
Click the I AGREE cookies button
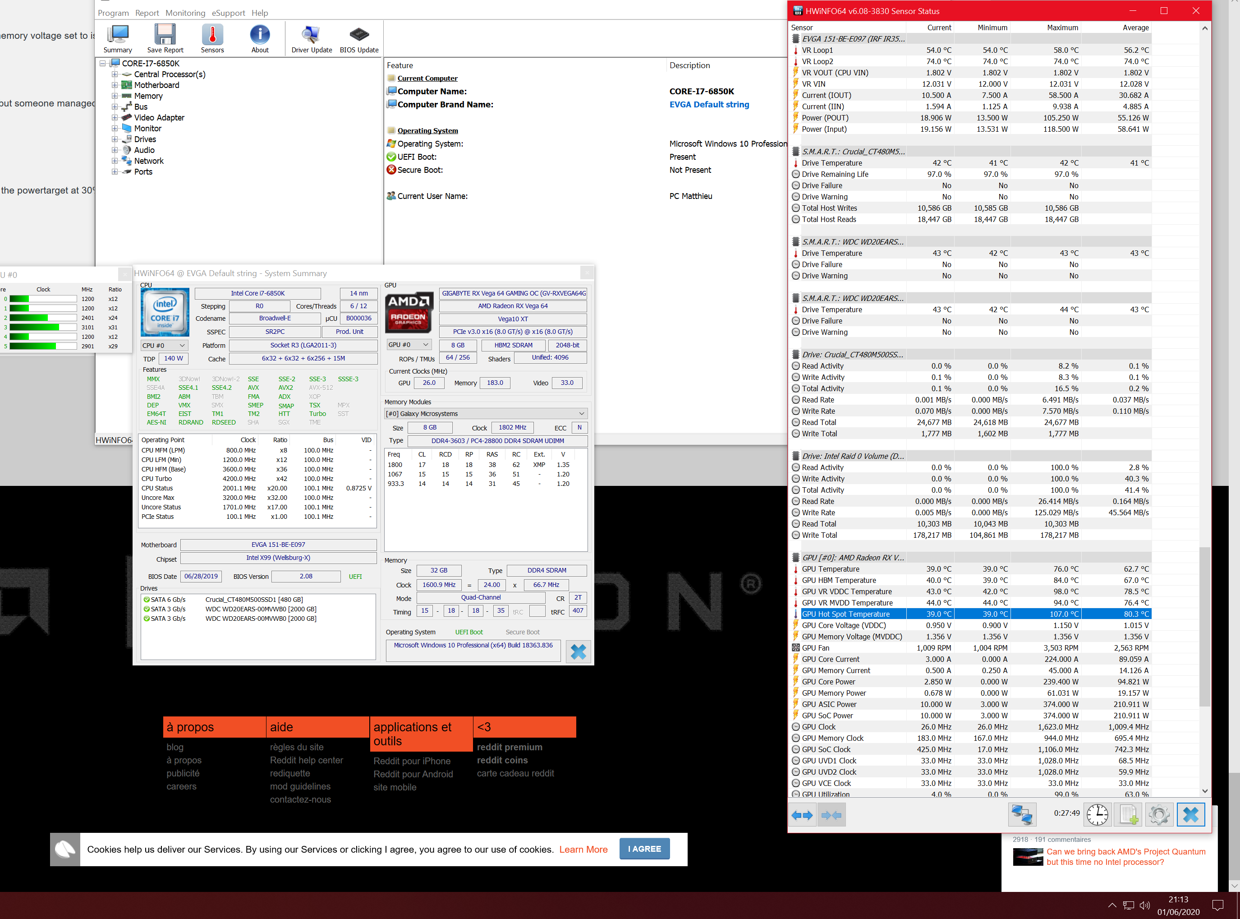[x=644, y=849]
